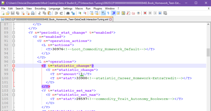Open the Encoding menu
Screen dimensions: 211x111
[40, 8]
